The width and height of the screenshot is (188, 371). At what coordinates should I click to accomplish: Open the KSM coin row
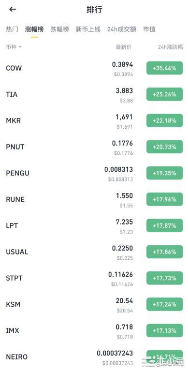(94, 305)
